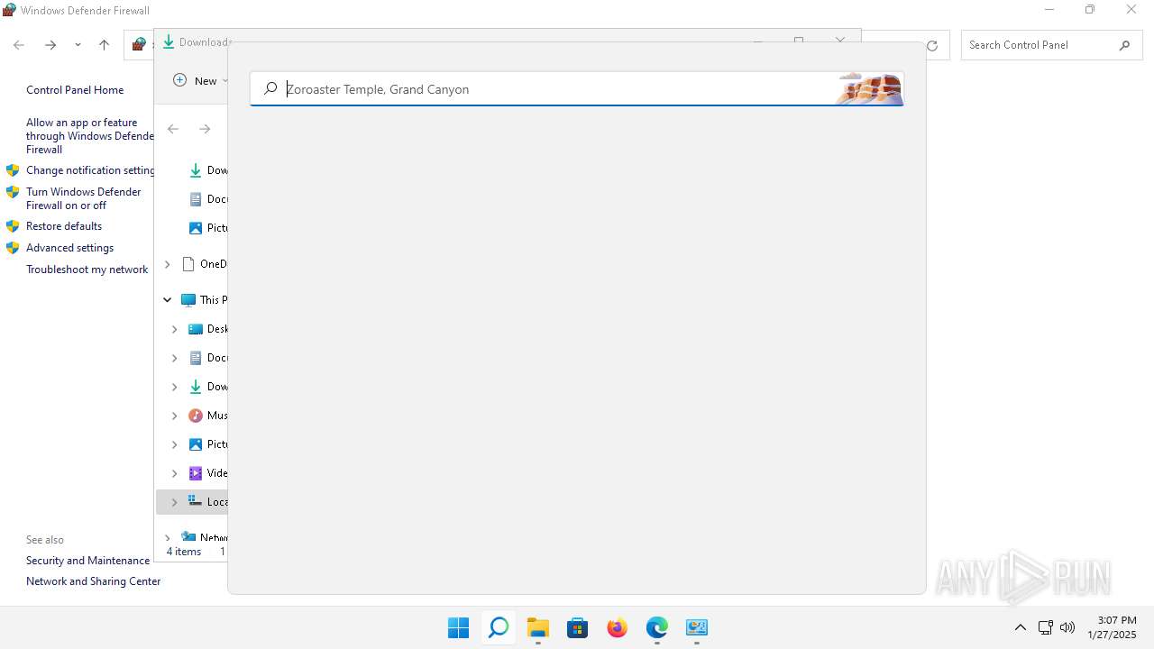Click the magnifier icon in search box
The height and width of the screenshot is (649, 1154).
(270, 89)
